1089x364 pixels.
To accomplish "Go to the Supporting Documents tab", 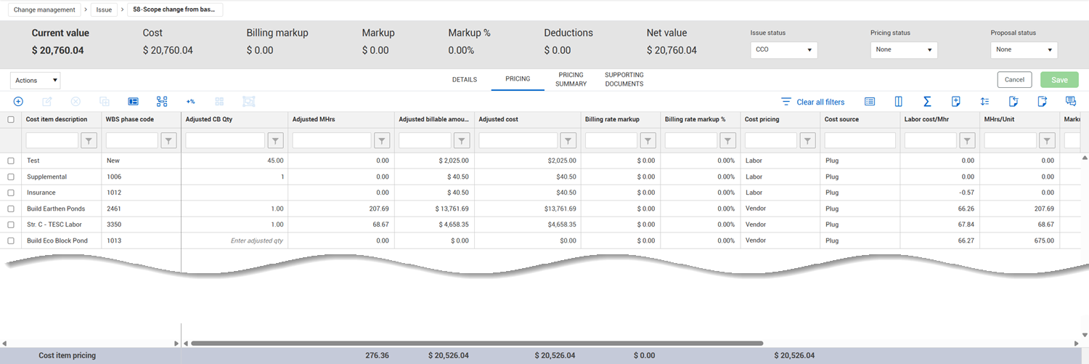I will [624, 80].
